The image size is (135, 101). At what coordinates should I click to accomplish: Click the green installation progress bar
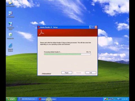point(67,54)
